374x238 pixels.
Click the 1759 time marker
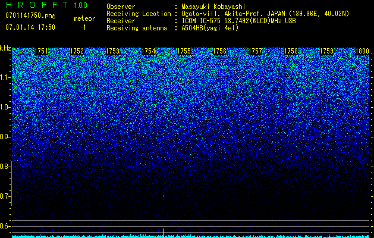tap(327, 51)
